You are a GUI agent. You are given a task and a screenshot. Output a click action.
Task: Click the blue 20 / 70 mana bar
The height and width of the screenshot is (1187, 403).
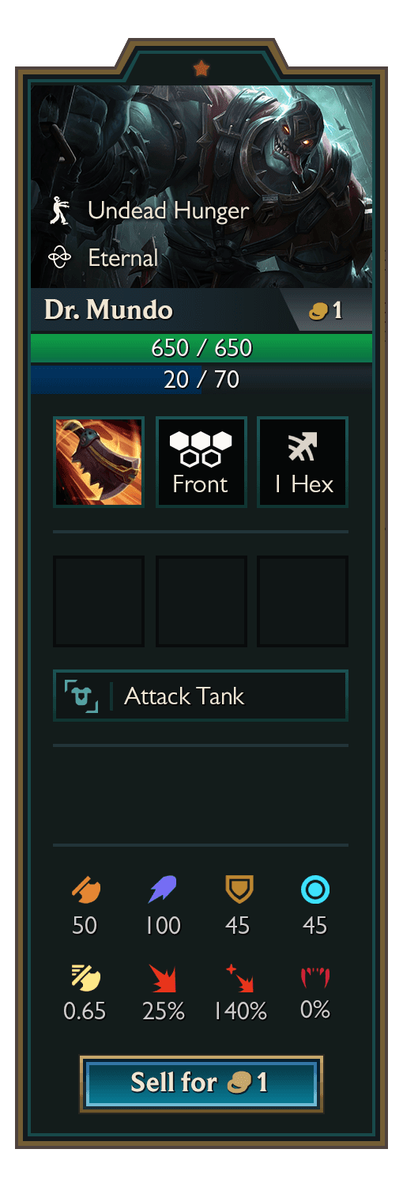click(x=201, y=379)
